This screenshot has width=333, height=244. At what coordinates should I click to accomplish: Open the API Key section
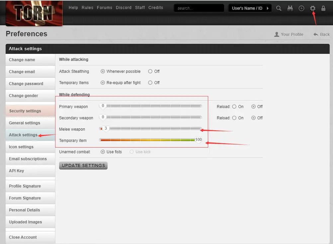(x=17, y=171)
